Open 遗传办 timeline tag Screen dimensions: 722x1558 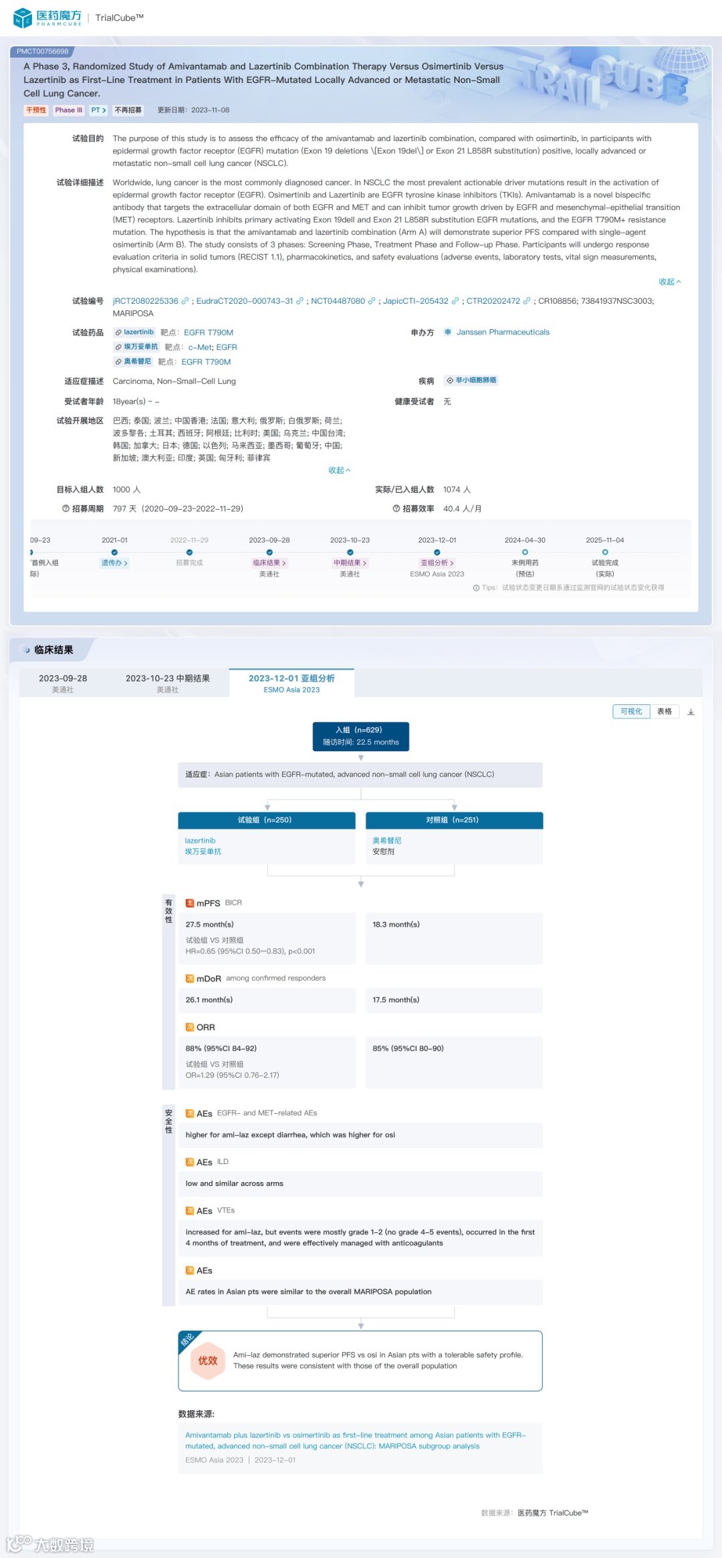pyautogui.click(x=114, y=563)
